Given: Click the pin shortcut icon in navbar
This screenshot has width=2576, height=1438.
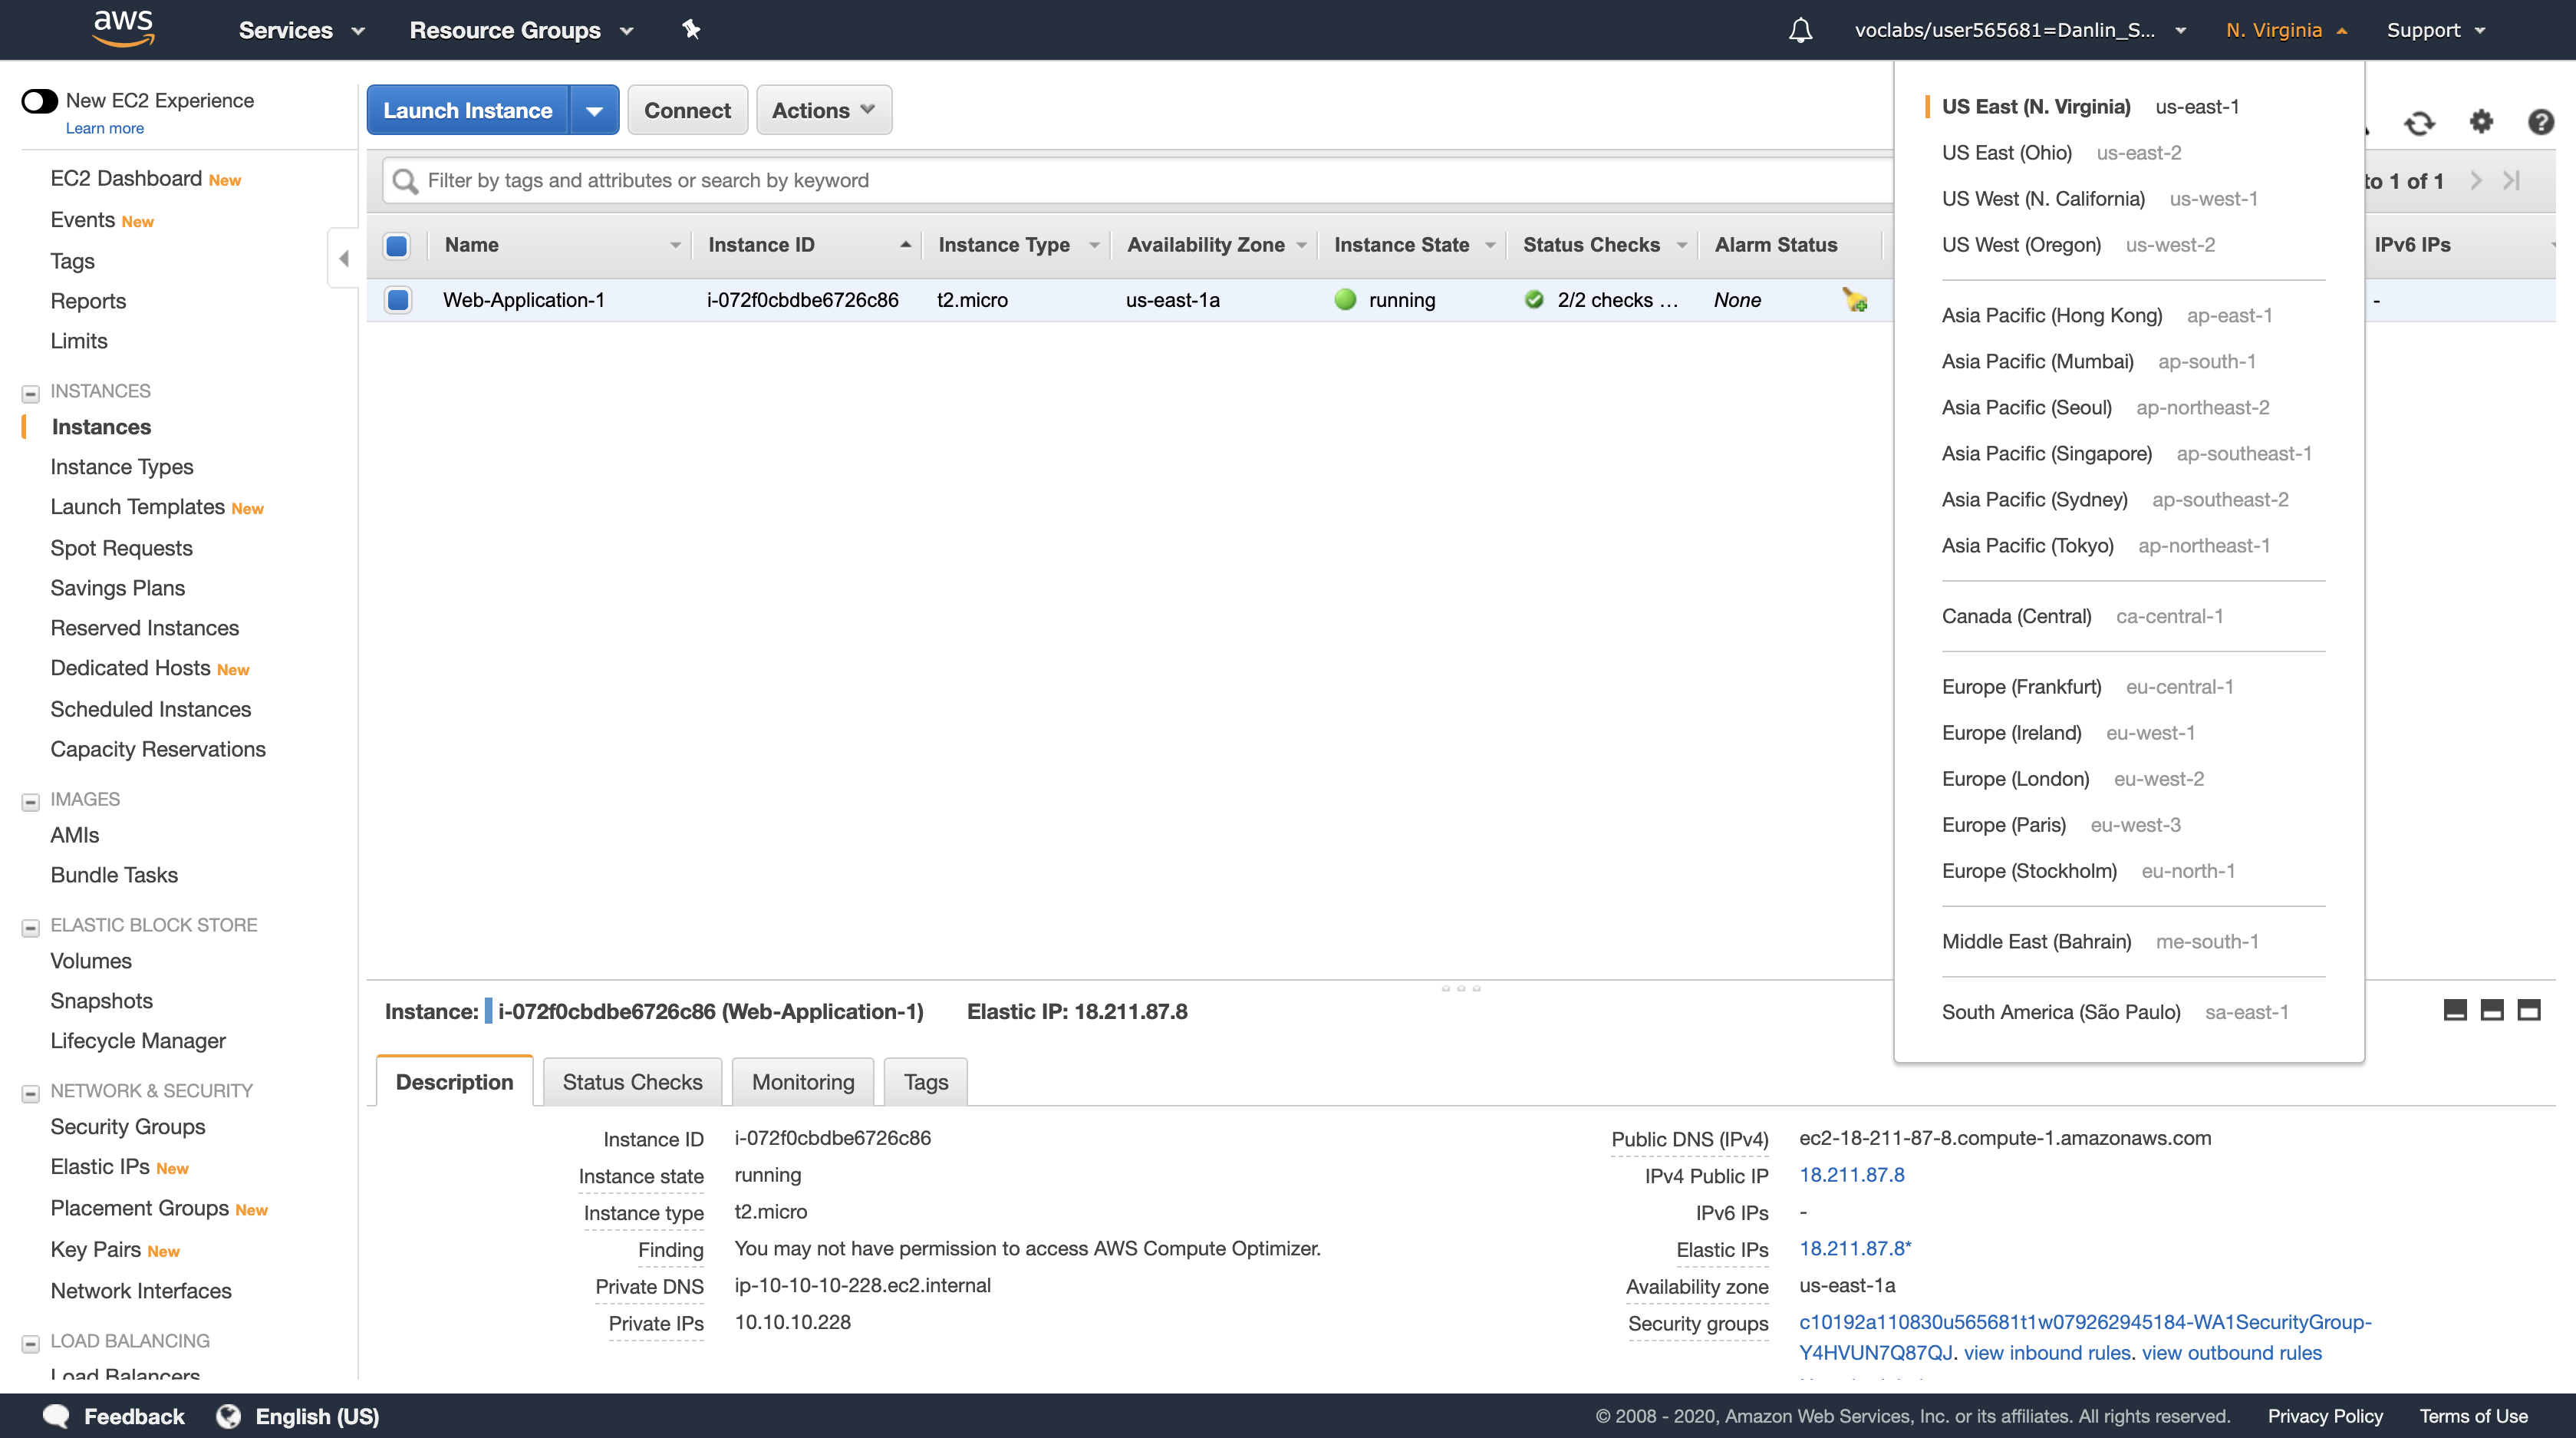Looking at the screenshot, I should click(x=691, y=29).
